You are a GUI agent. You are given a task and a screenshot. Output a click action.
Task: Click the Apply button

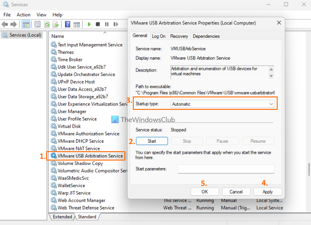pos(267,192)
